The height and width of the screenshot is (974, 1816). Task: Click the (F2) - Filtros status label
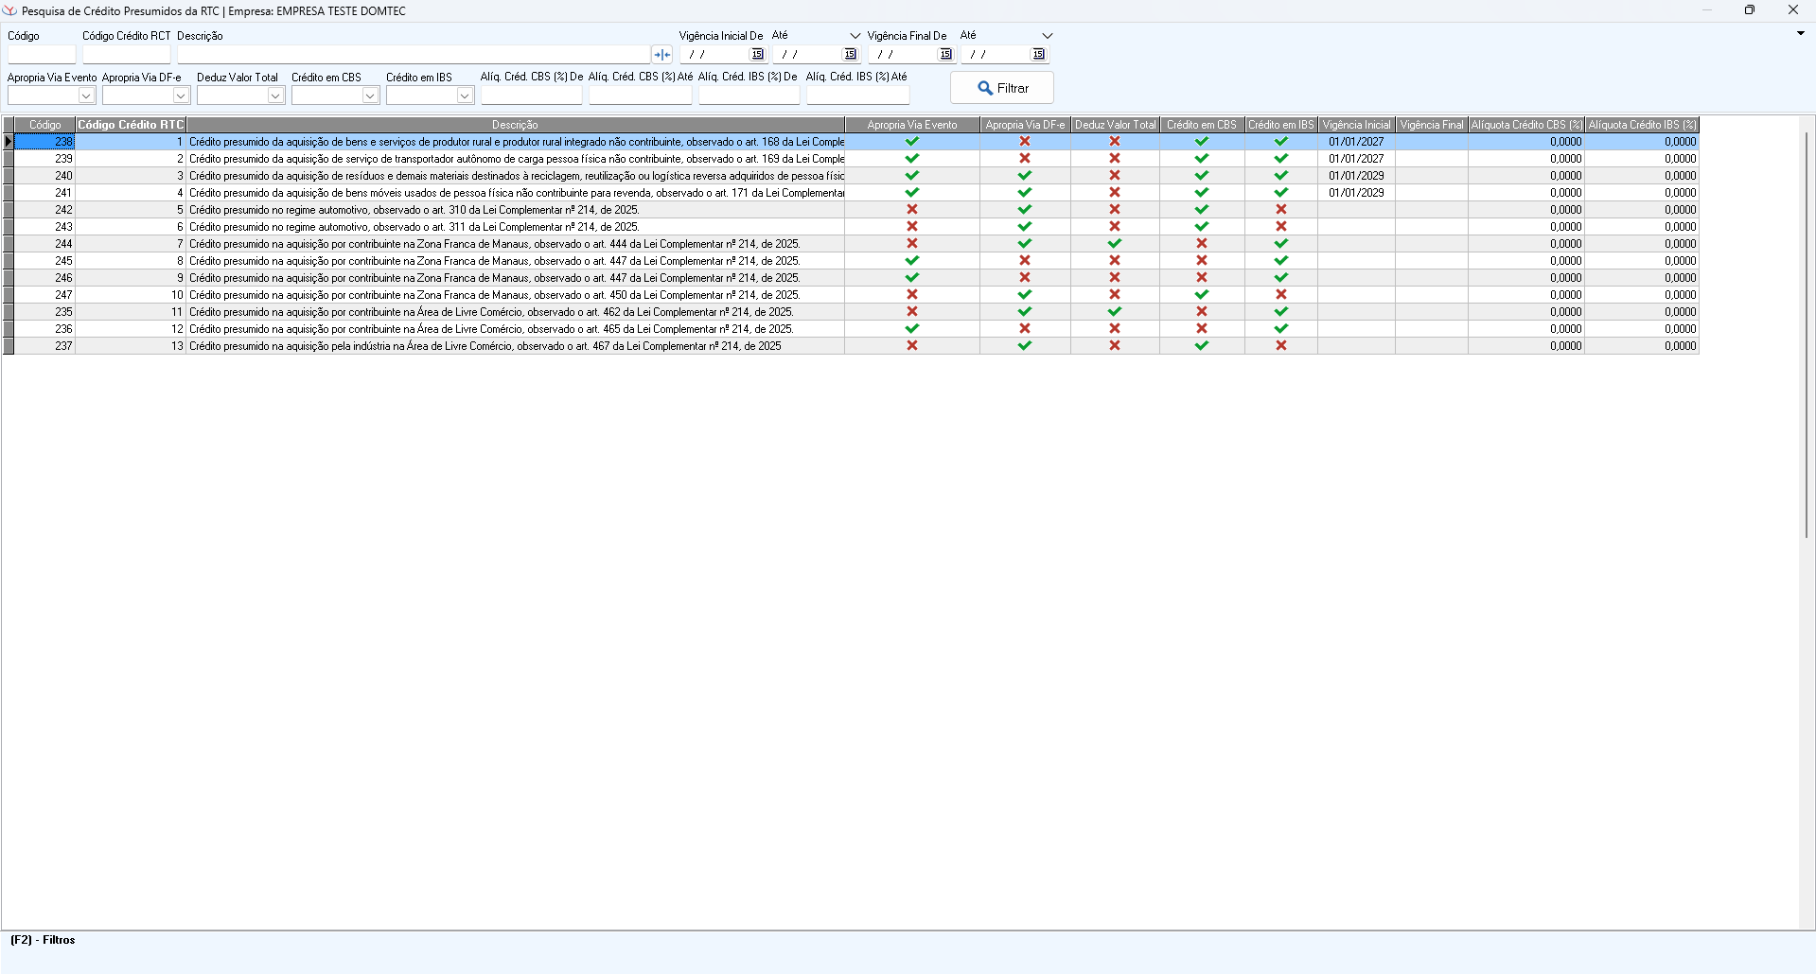coord(43,940)
